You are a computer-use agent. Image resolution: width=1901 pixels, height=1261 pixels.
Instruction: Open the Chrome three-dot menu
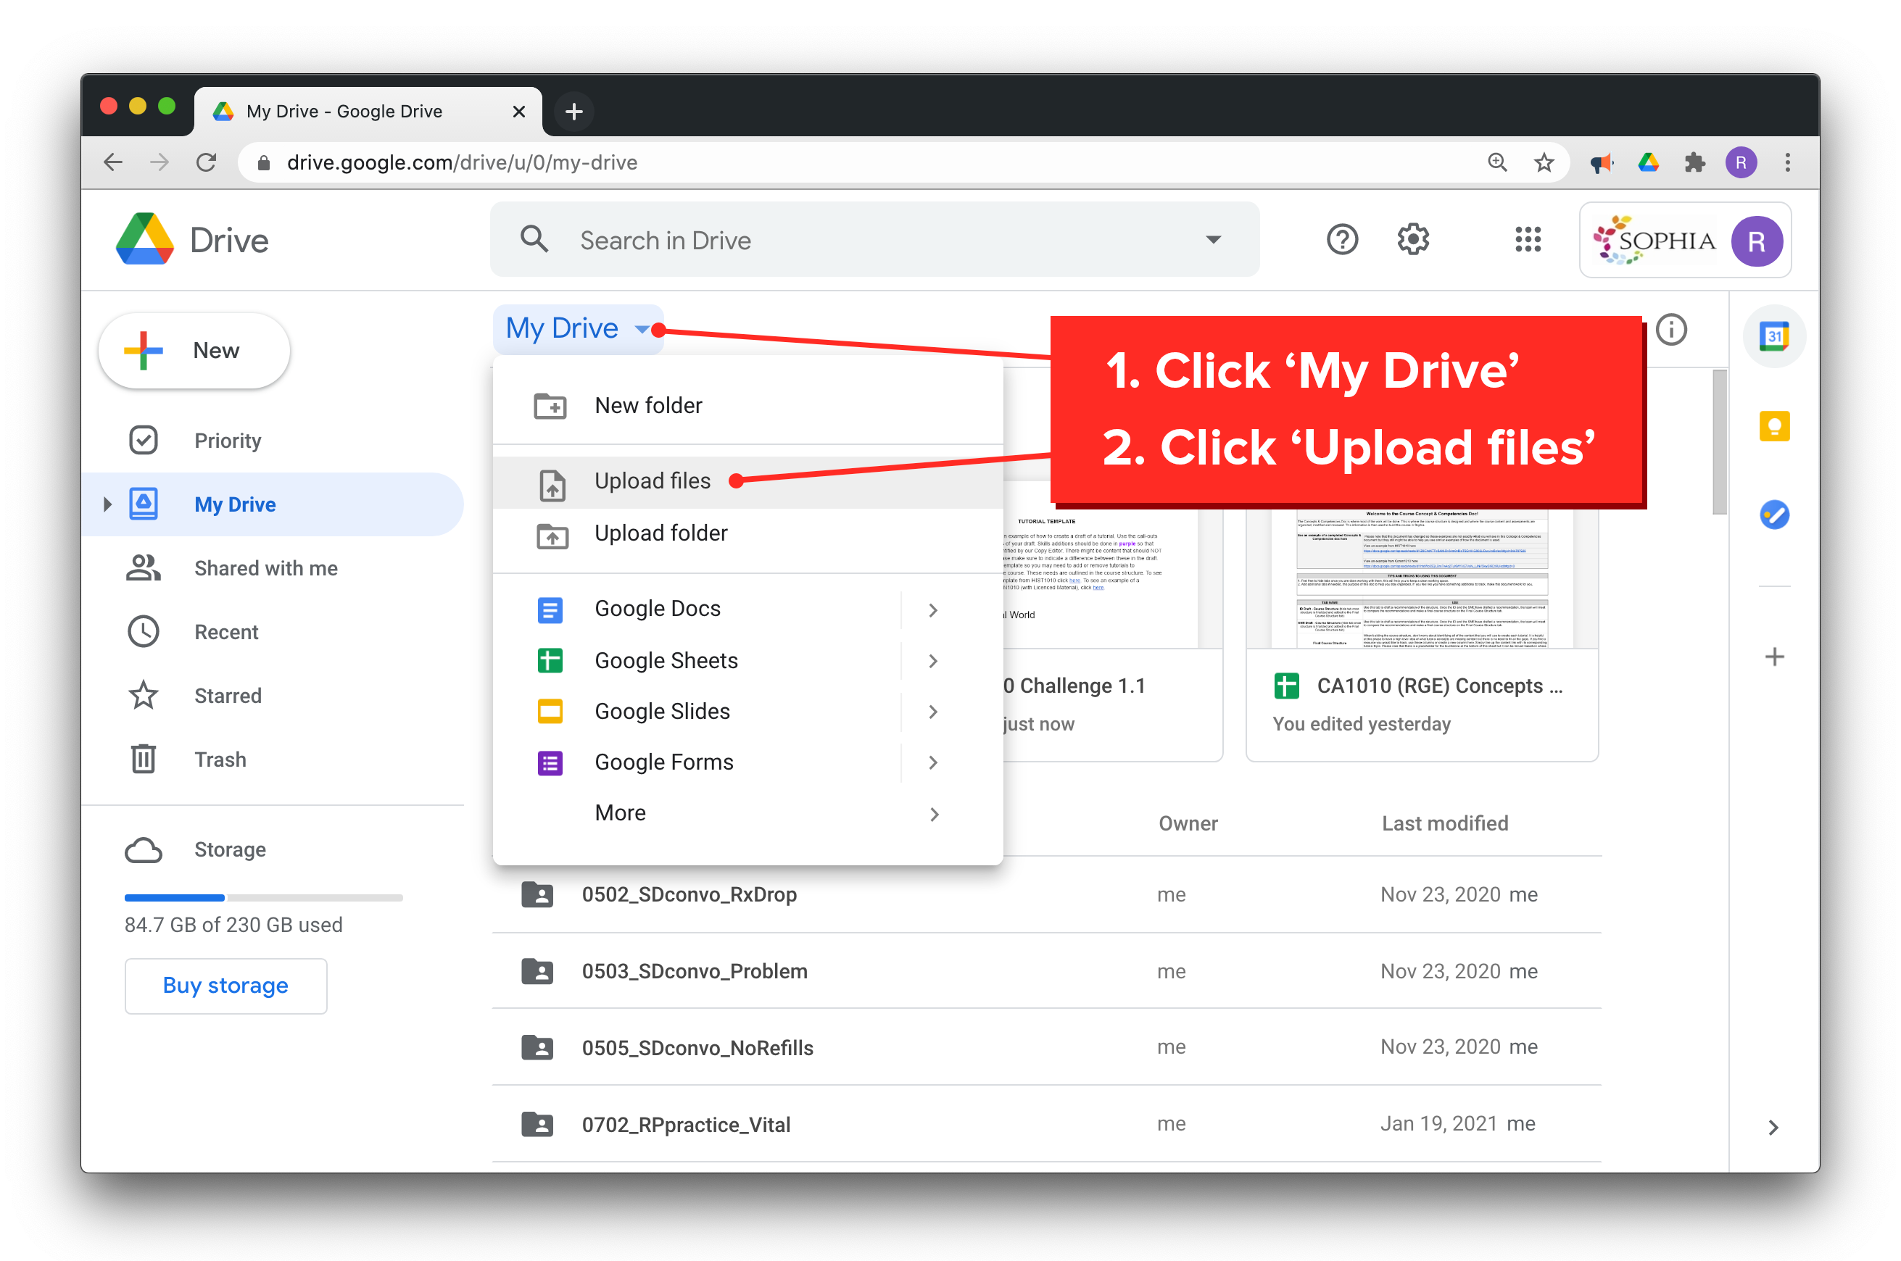tap(1786, 163)
